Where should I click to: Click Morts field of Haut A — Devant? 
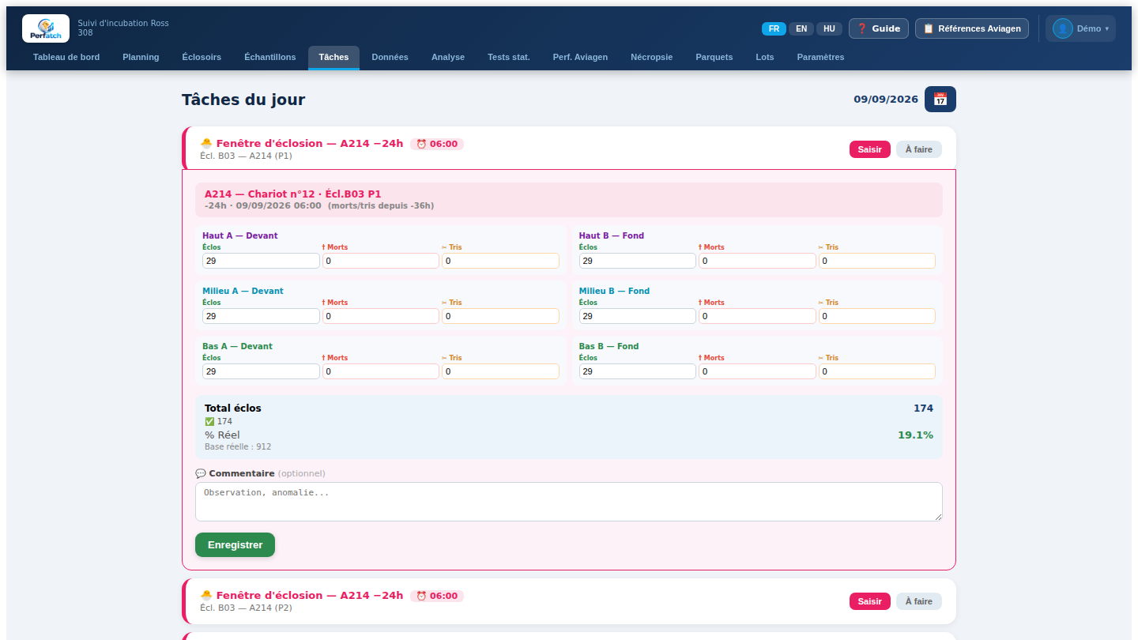click(381, 261)
